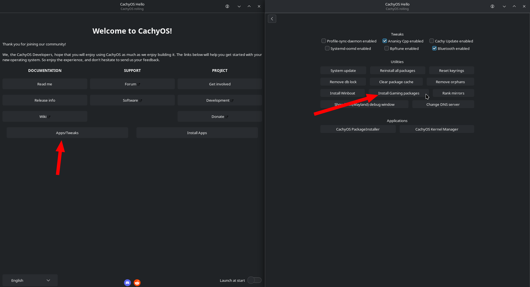
Task: Click the keep-above chevron in right titlebar
Action: point(514,6)
